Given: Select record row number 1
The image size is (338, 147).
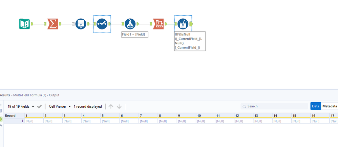Looking at the screenshot, I should tap(14, 121).
